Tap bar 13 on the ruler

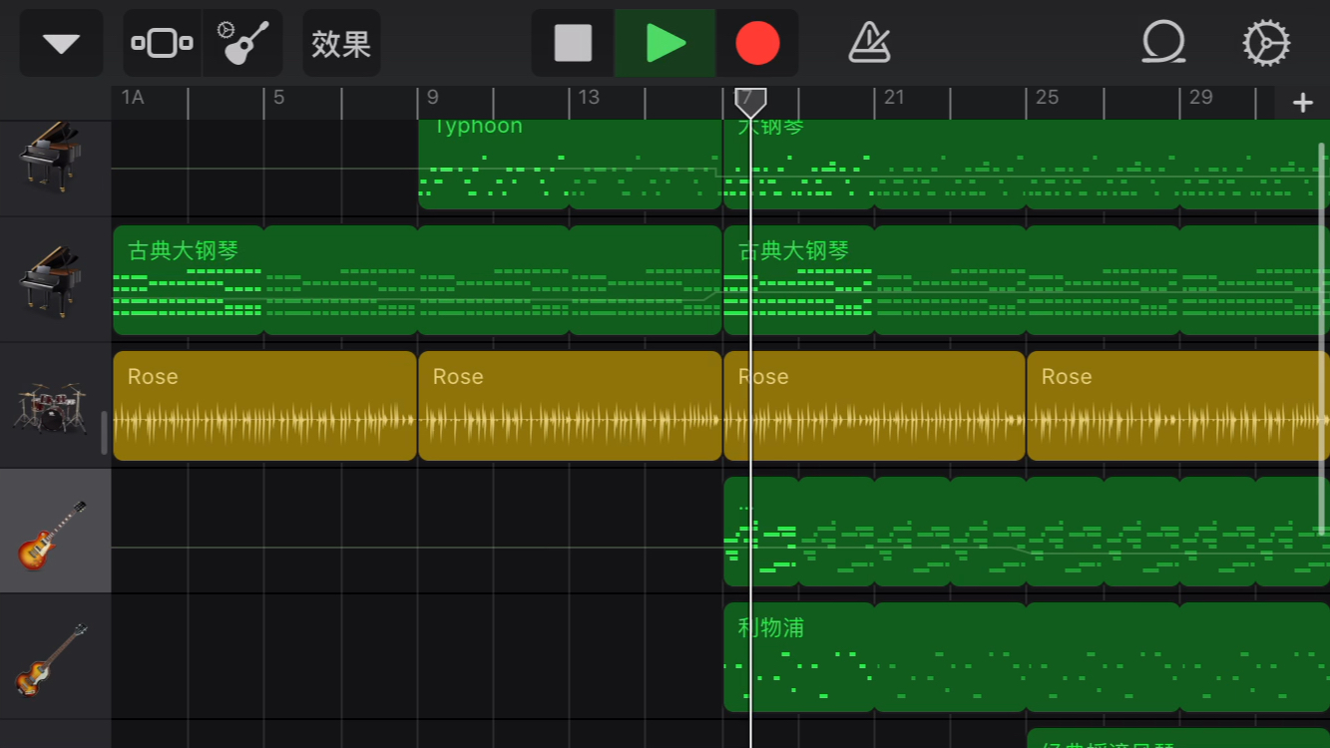tap(589, 98)
